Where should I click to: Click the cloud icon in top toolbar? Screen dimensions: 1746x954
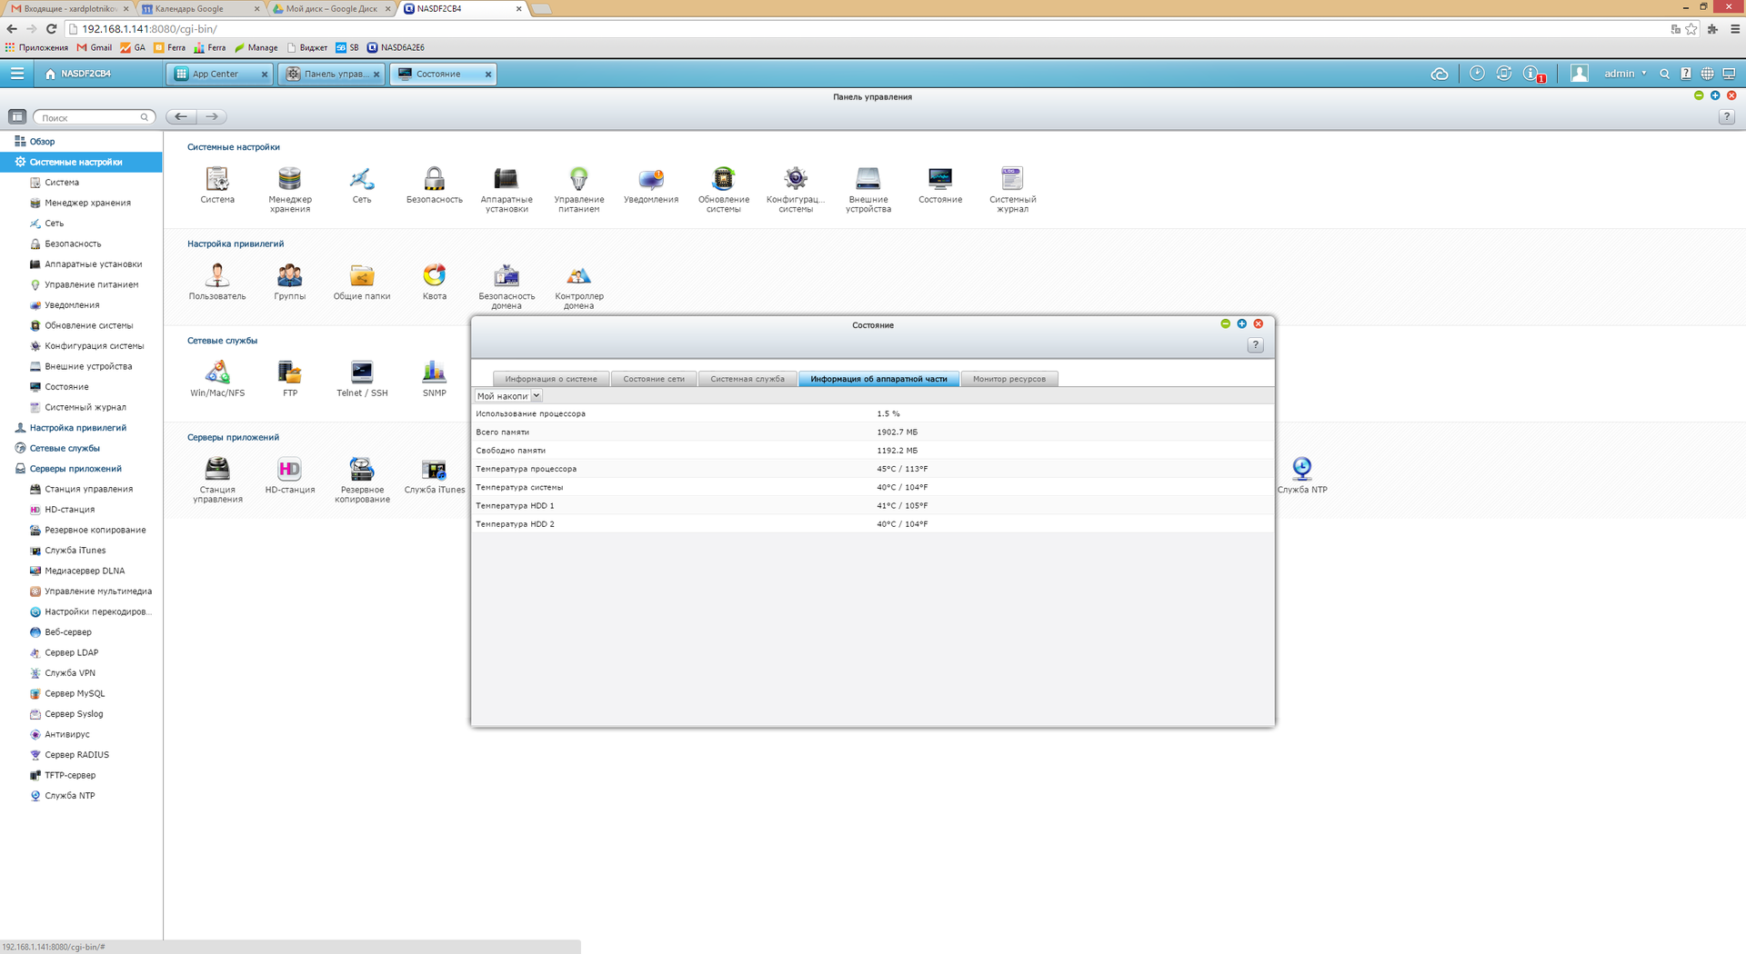pyautogui.click(x=1439, y=74)
